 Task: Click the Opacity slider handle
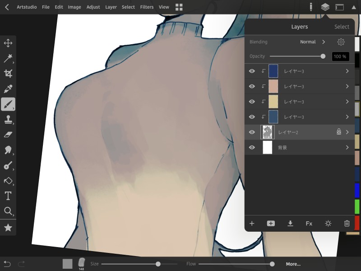[x=323, y=56]
